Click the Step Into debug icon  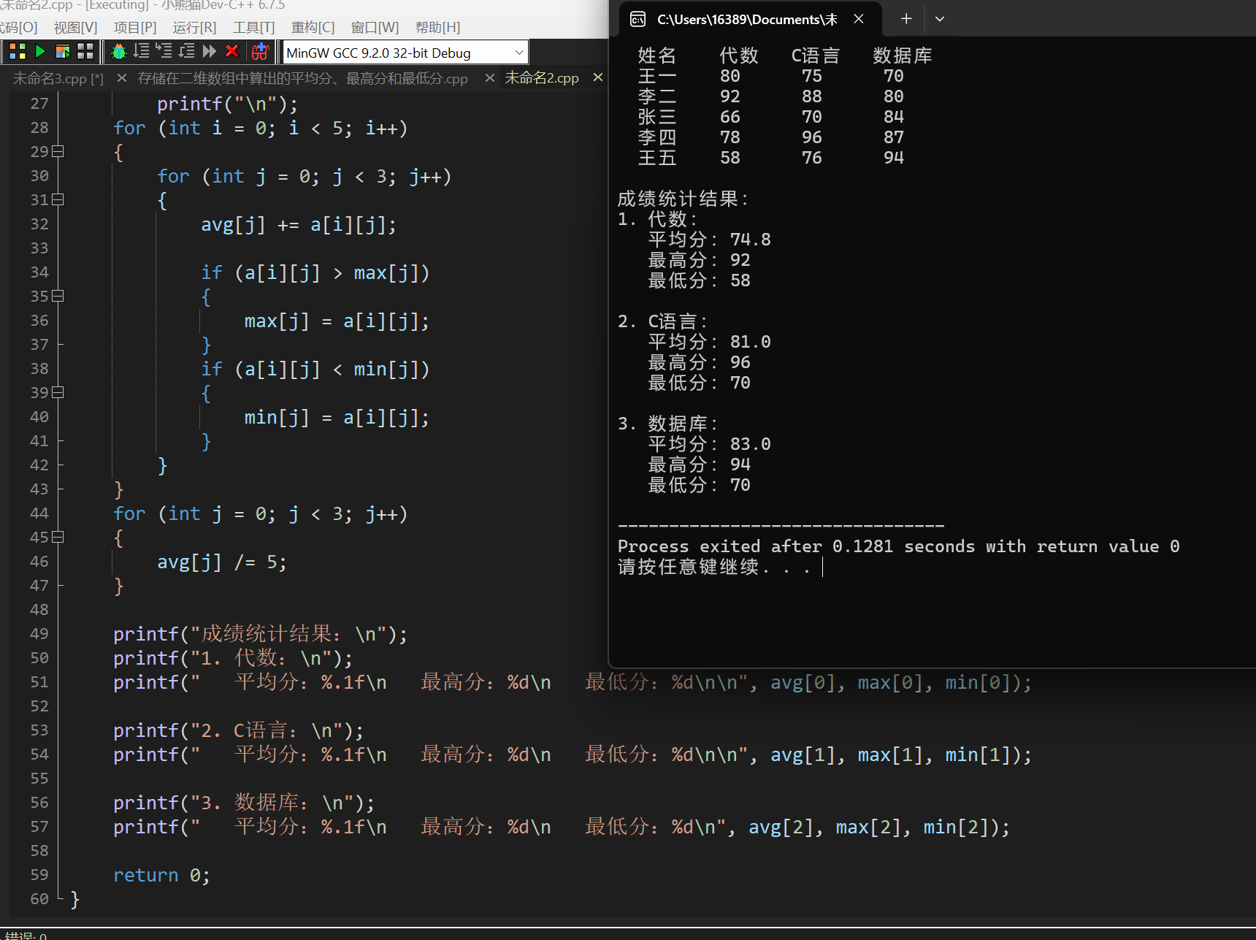point(164,52)
